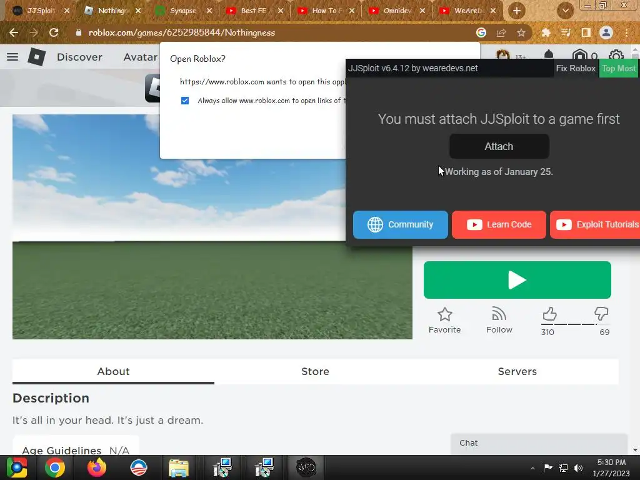Open the Community button
The height and width of the screenshot is (480, 640).
[x=400, y=224]
